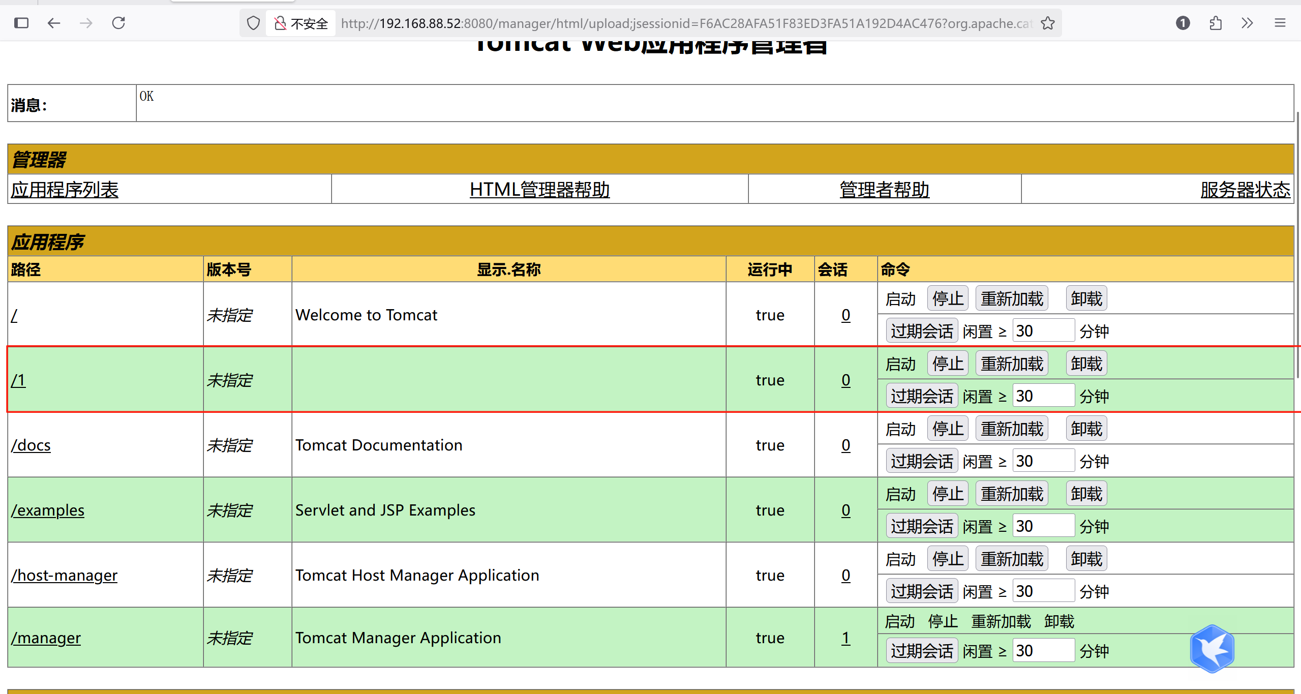1301x694 pixels.
Task: Undeploy the /docs application
Action: 1086,429
